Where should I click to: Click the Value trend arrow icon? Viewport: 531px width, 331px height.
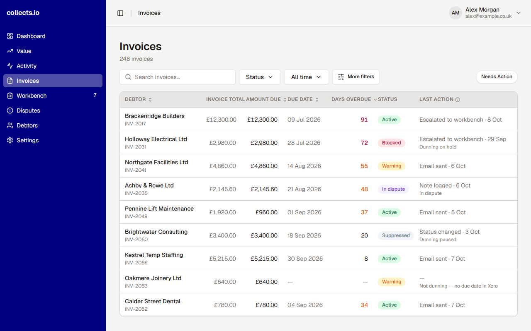[10, 51]
